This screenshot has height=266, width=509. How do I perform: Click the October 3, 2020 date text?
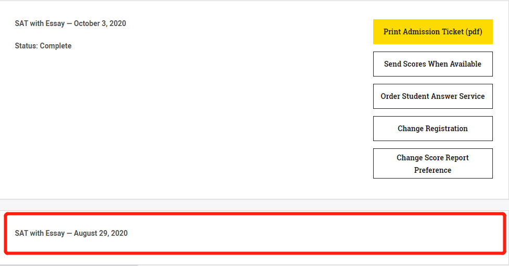100,23
